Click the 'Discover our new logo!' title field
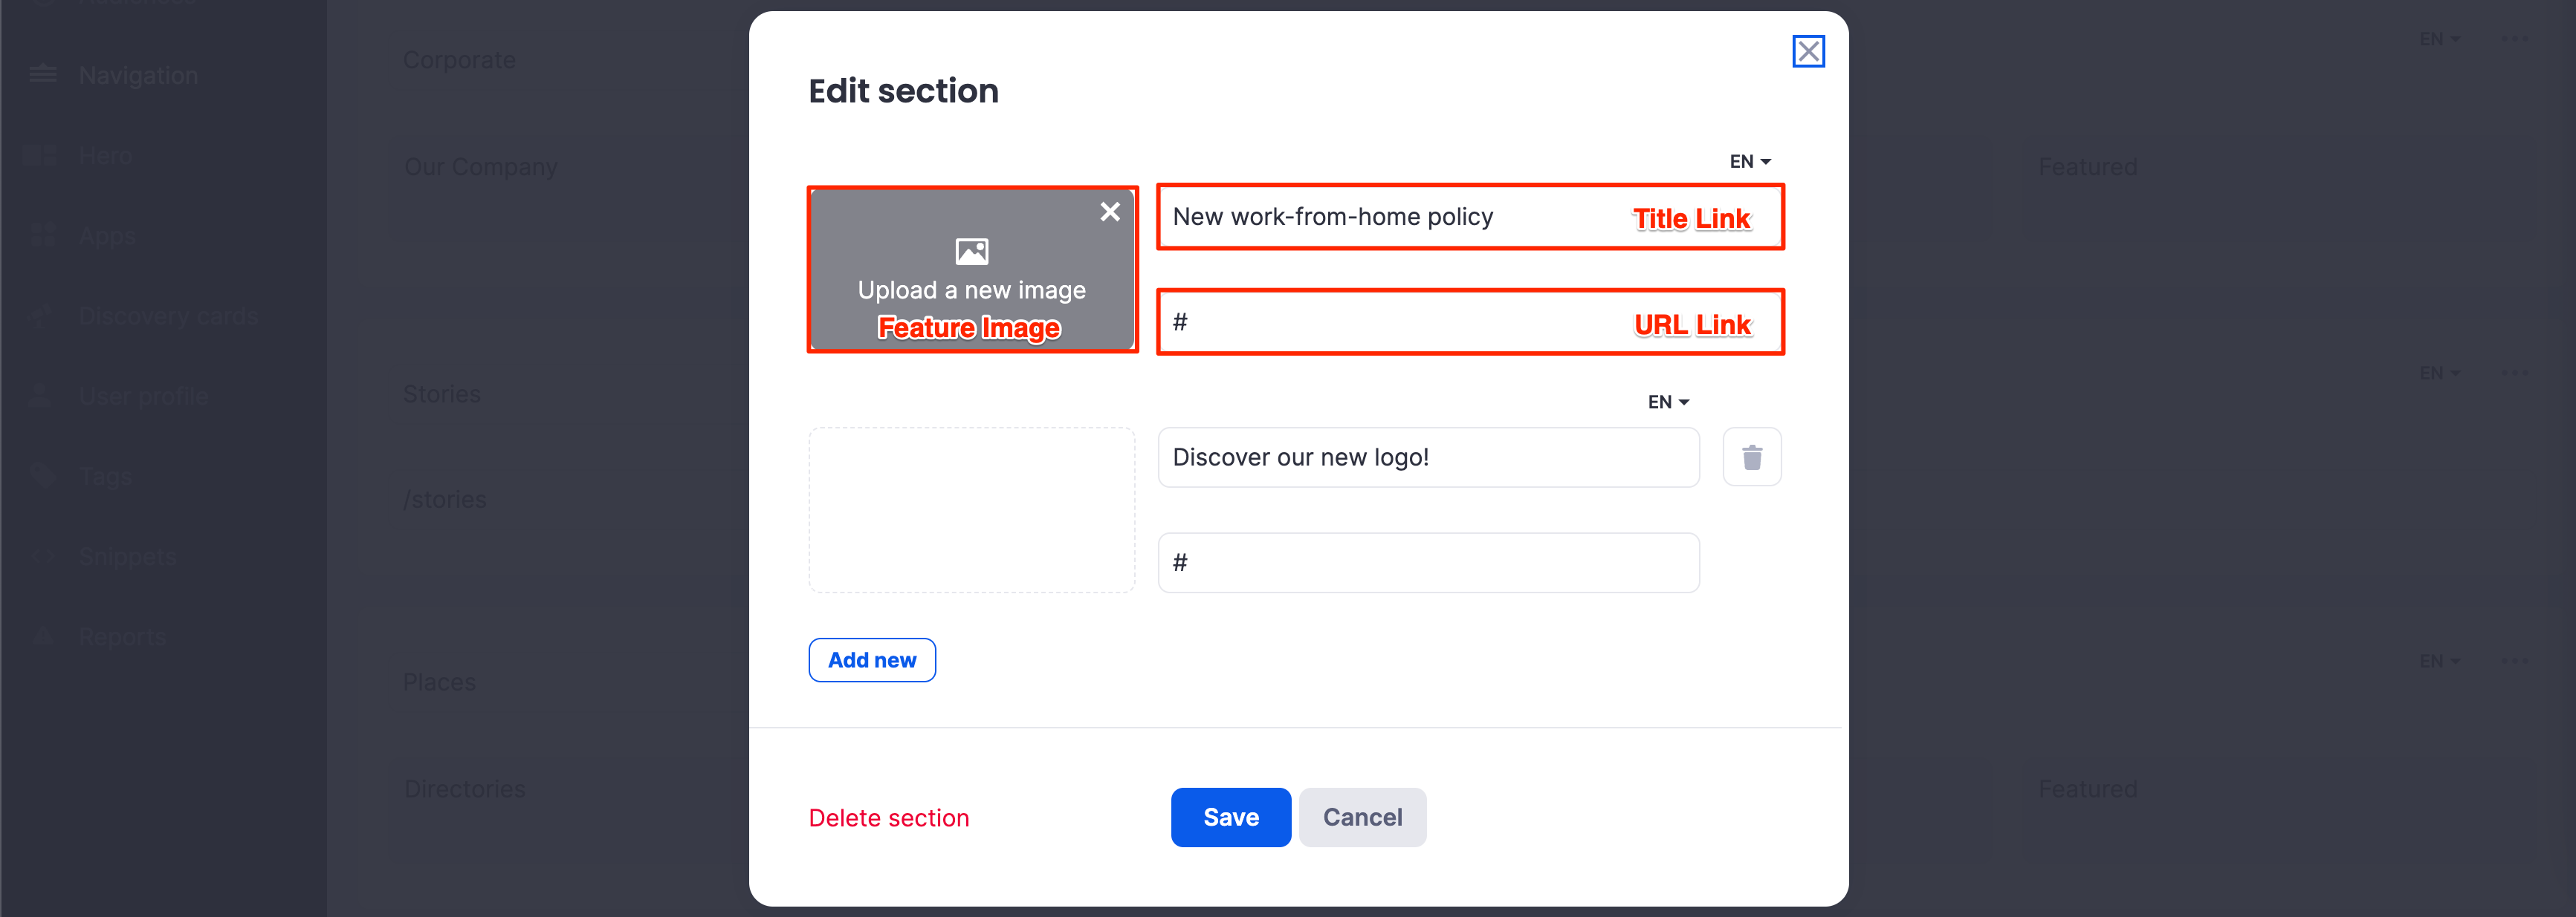 coord(1427,457)
